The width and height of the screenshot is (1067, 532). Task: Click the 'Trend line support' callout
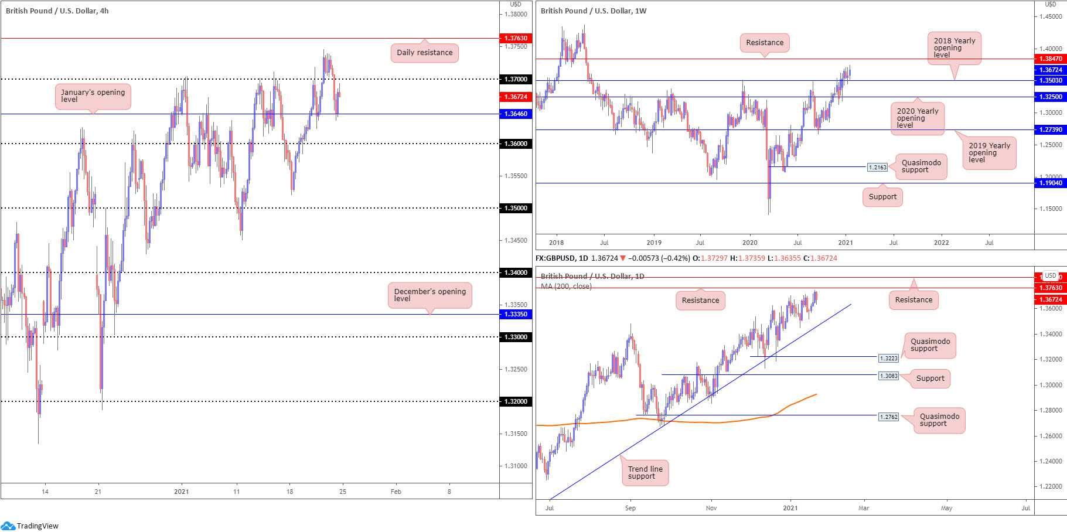click(x=645, y=473)
